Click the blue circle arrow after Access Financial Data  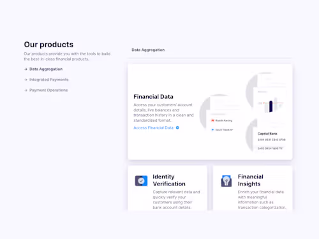click(177, 127)
